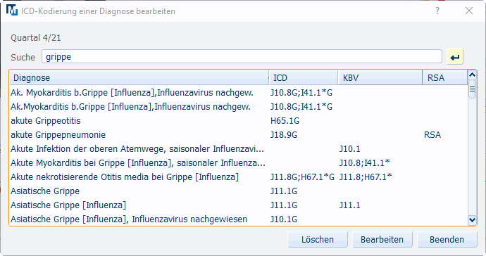
Task: Click the M application logo icon
Action: point(12,10)
